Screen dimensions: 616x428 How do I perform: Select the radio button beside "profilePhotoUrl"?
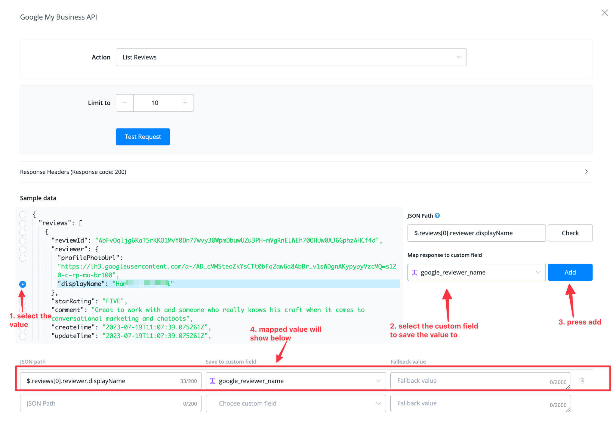(23, 258)
